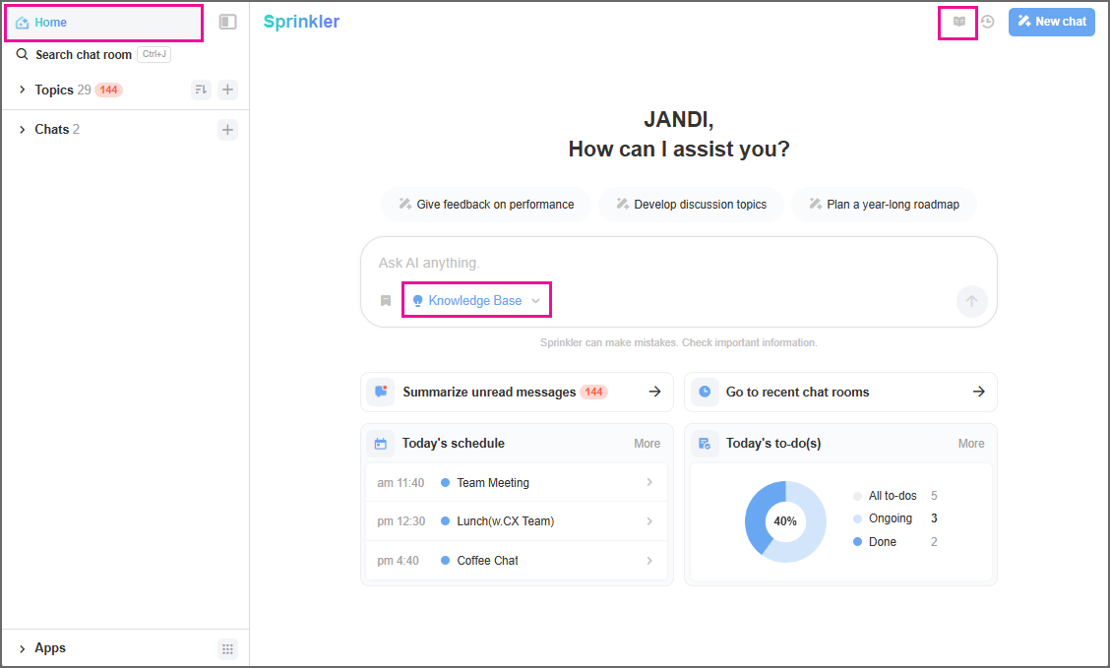Open Summarize unread messages card
This screenshot has width=1110, height=668.
pyautogui.click(x=517, y=392)
